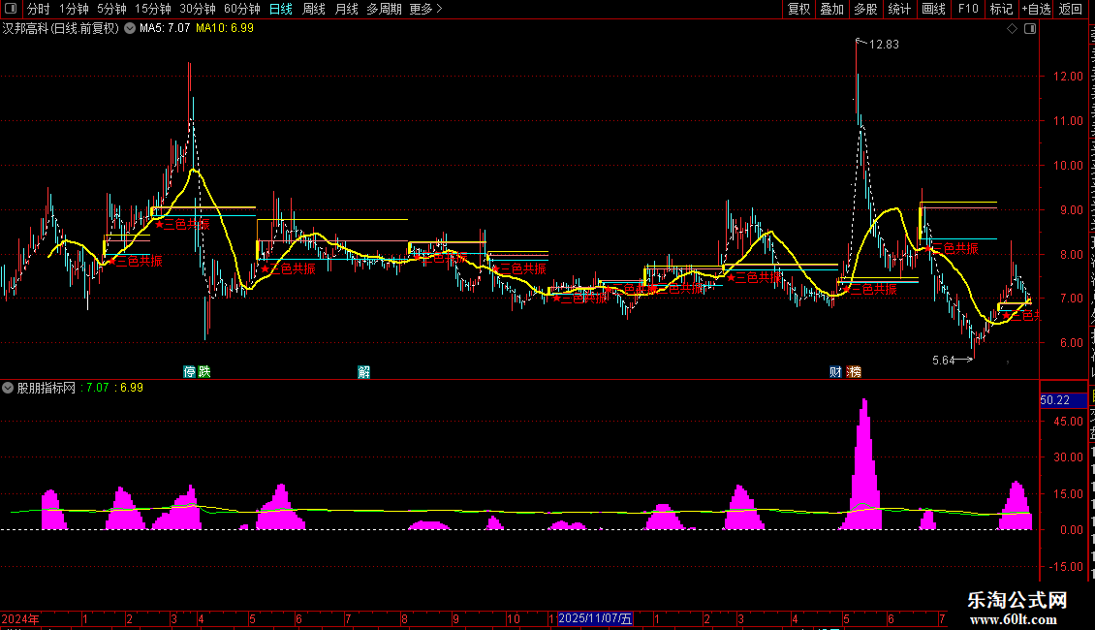Screen dimensions: 1095x630
Task: Toggle the right side panel icon
Action: 1030,29
